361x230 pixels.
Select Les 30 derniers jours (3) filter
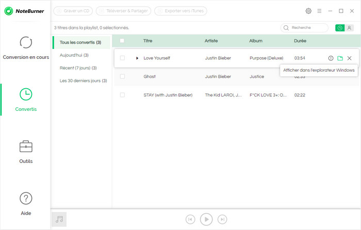(84, 81)
